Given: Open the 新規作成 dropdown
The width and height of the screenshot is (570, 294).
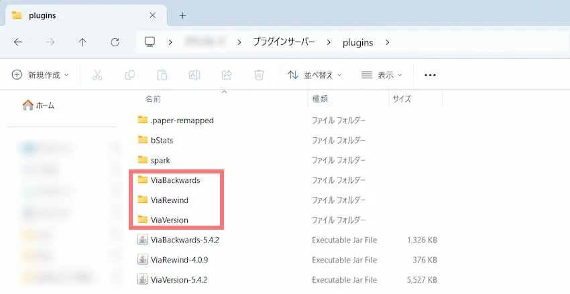Looking at the screenshot, I should coord(40,75).
